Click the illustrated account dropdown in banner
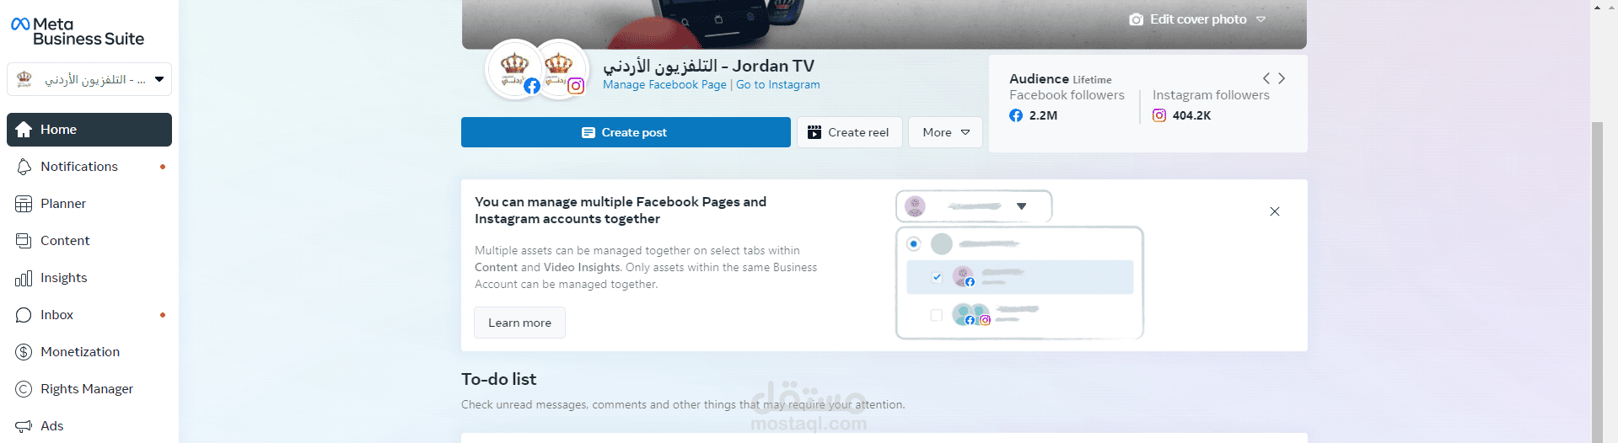This screenshot has height=443, width=1618. 974,206
